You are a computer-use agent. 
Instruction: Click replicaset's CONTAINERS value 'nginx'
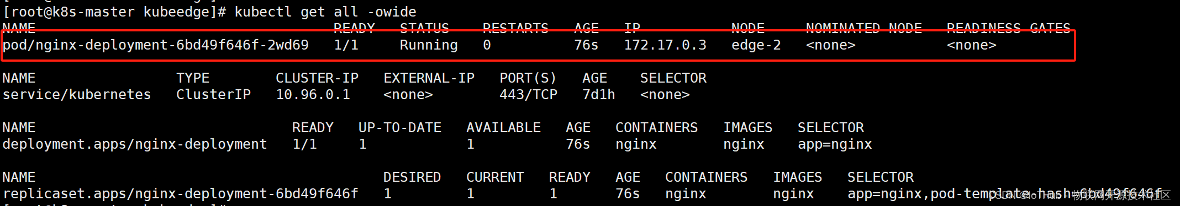[686, 194]
